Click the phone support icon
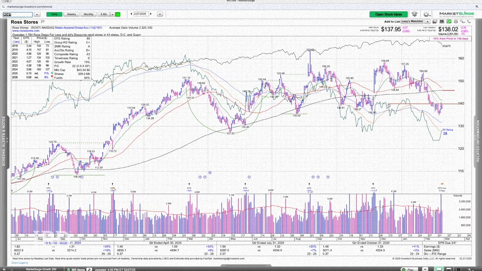The width and height of the screenshot is (482, 271). pos(469,21)
